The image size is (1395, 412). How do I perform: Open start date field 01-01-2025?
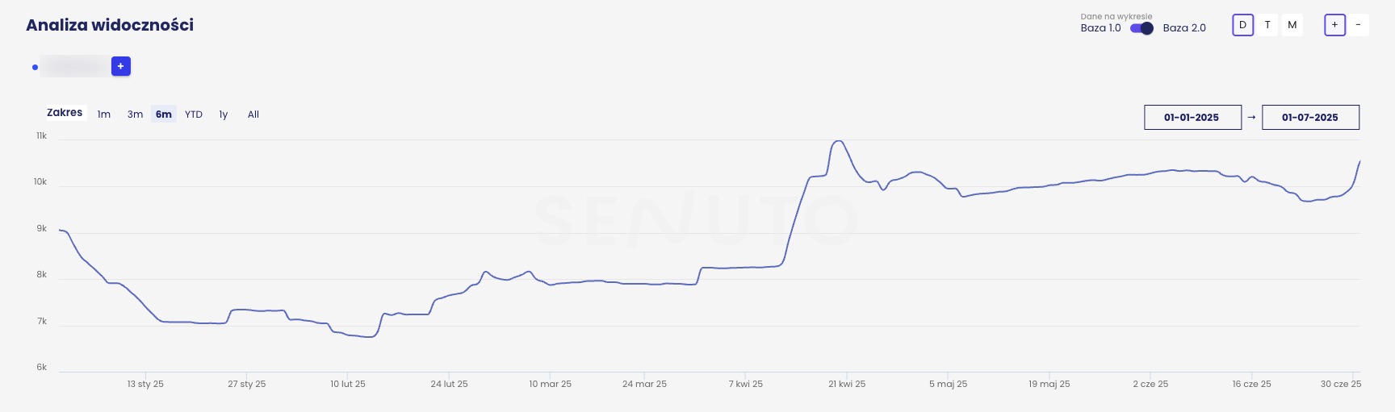point(1192,117)
